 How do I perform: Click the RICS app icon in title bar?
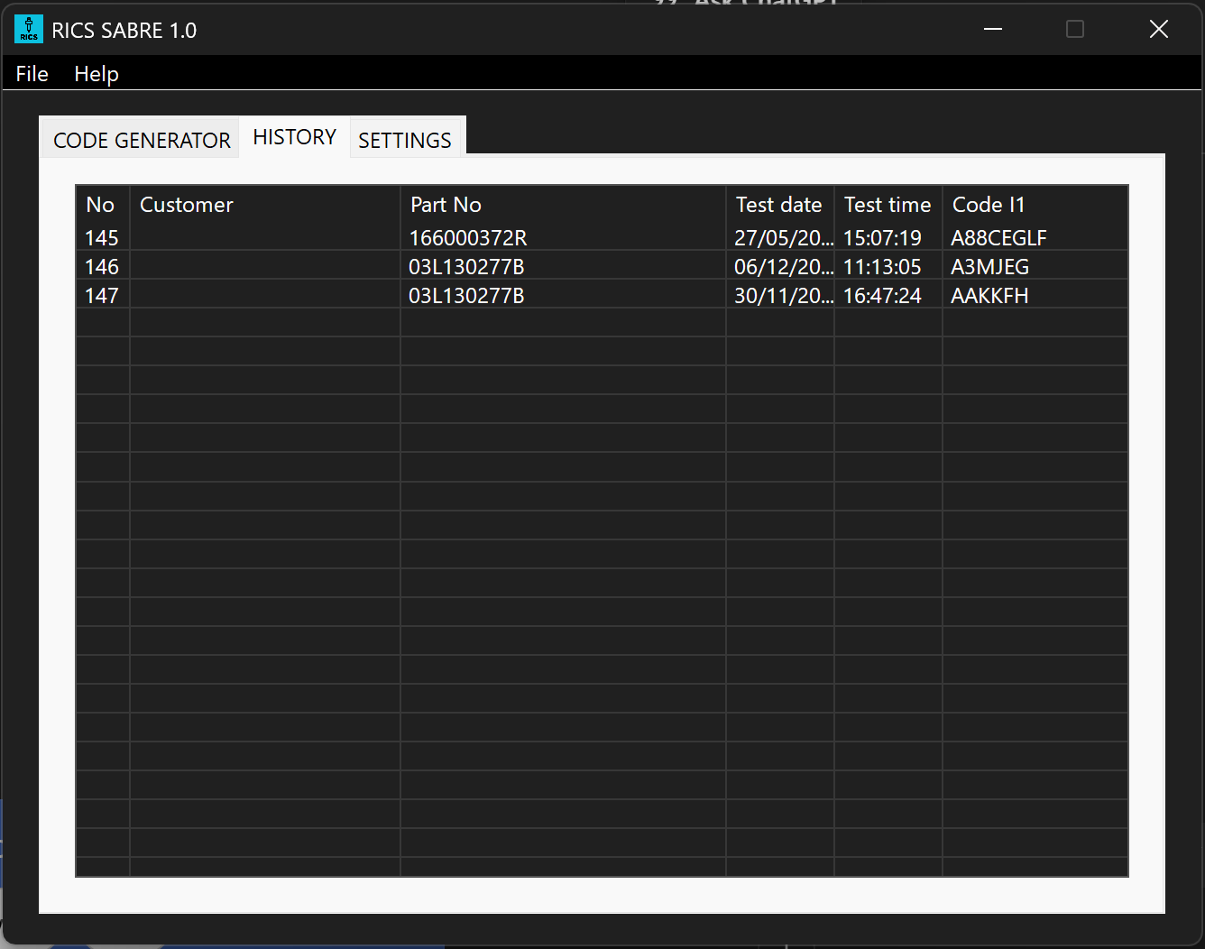[x=29, y=30]
